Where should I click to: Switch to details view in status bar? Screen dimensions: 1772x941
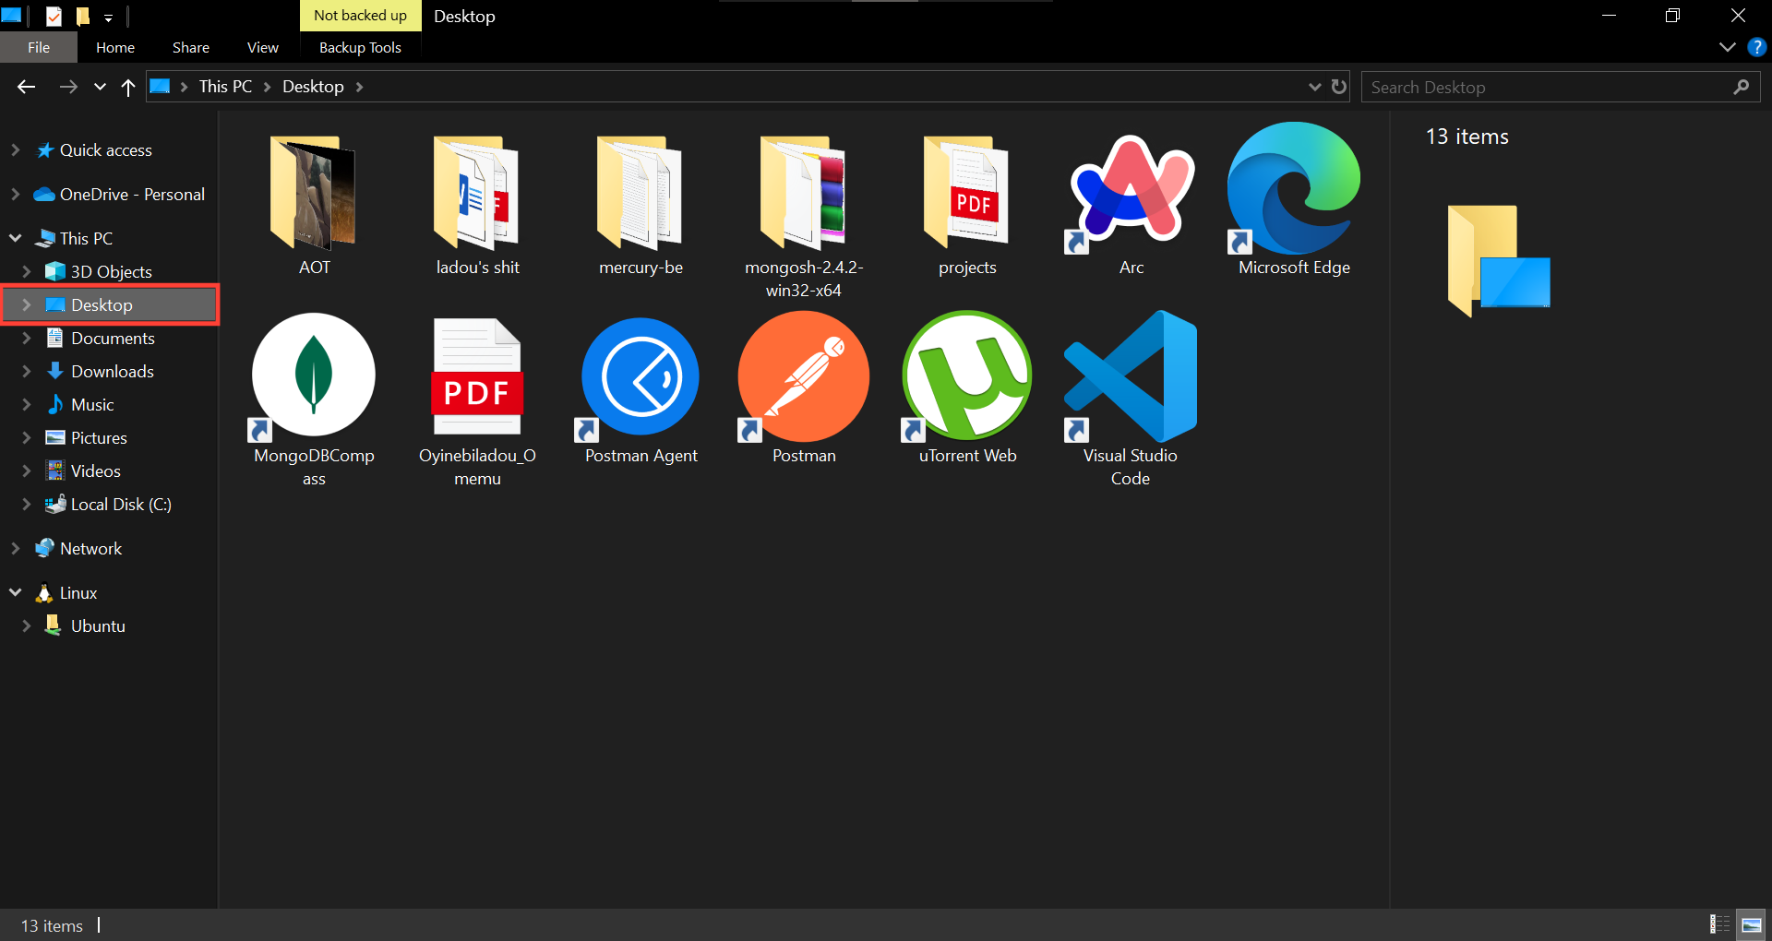pos(1719,924)
